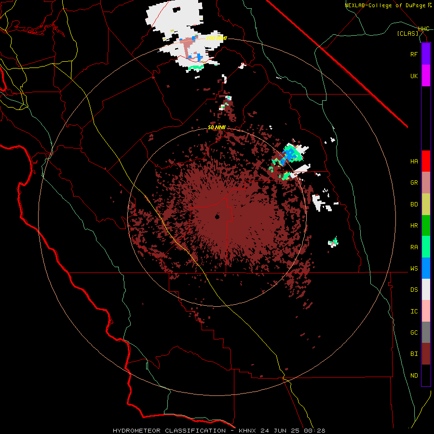This screenshot has width=434, height=434.
Task: Click the 'GC' legend label
Action: point(414,333)
